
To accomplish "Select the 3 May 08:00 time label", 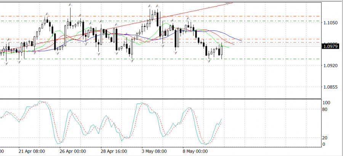I will [x=154, y=151].
